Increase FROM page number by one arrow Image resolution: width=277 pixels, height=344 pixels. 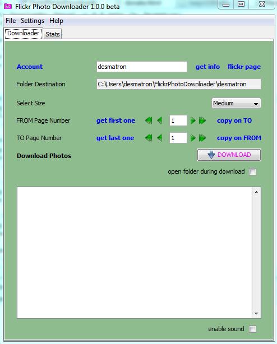coord(193,120)
